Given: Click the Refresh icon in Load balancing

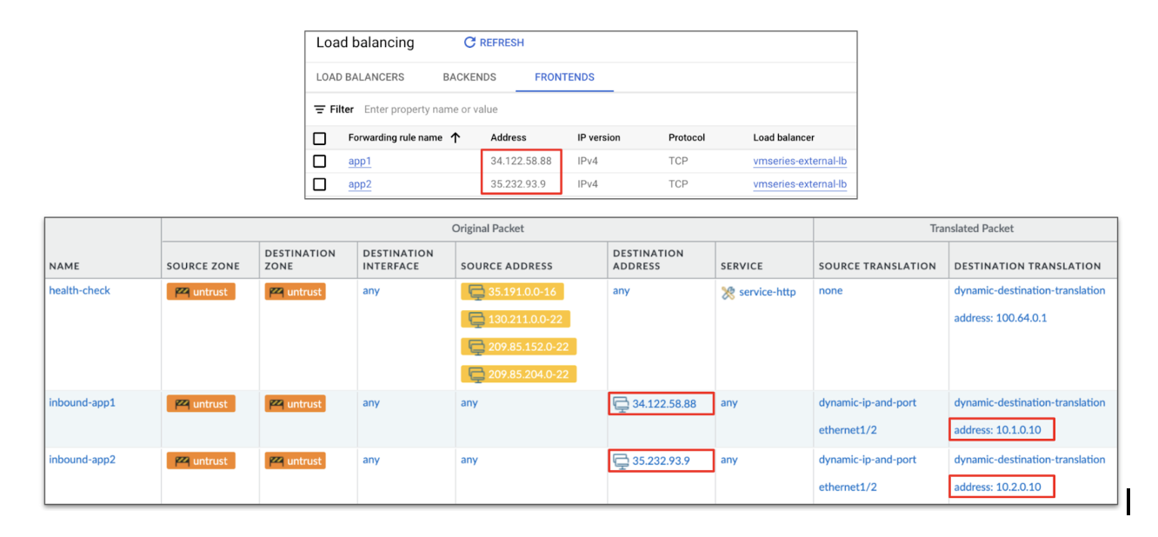Looking at the screenshot, I should [469, 43].
